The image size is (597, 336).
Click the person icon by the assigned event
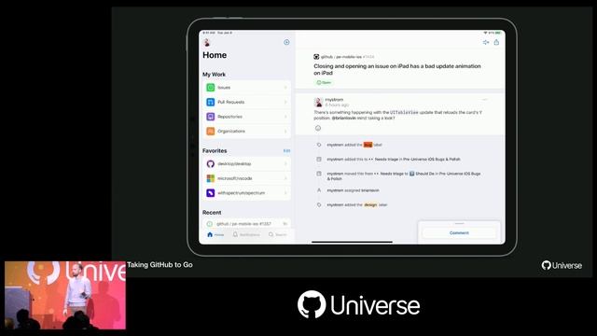[x=319, y=190]
